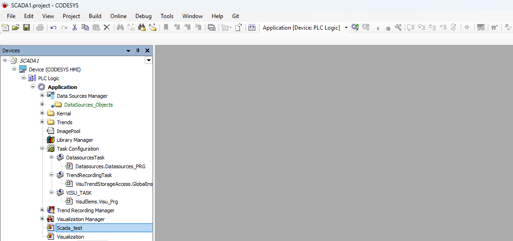Click the wrench tools icon in toolbar
The height and width of the screenshot is (241, 513).
(398, 28)
